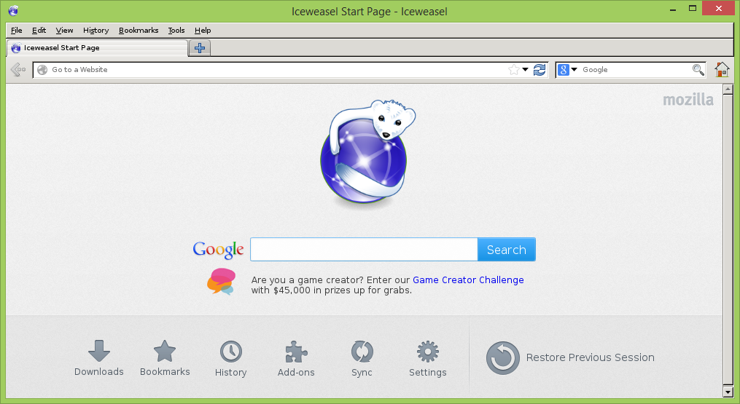Open the Game Creator Challenge link
Viewport: 740px width, 404px height.
468,280
